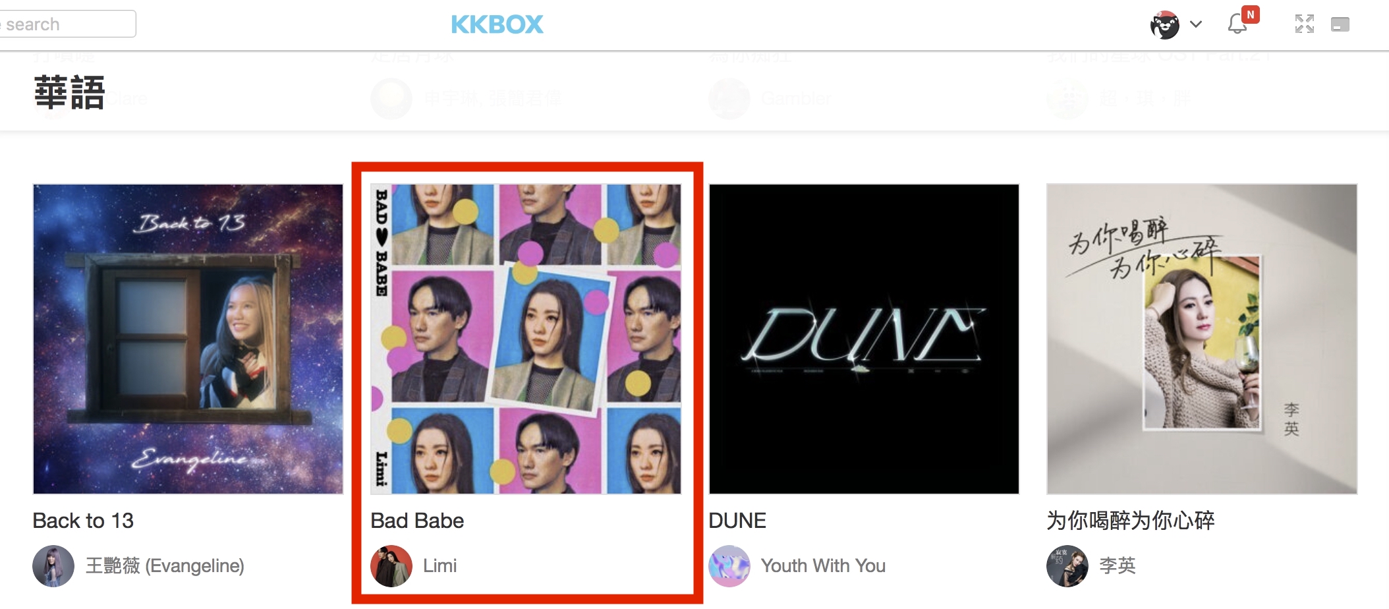The width and height of the screenshot is (1389, 609).
Task: Click the KKBOX logo
Action: (497, 24)
